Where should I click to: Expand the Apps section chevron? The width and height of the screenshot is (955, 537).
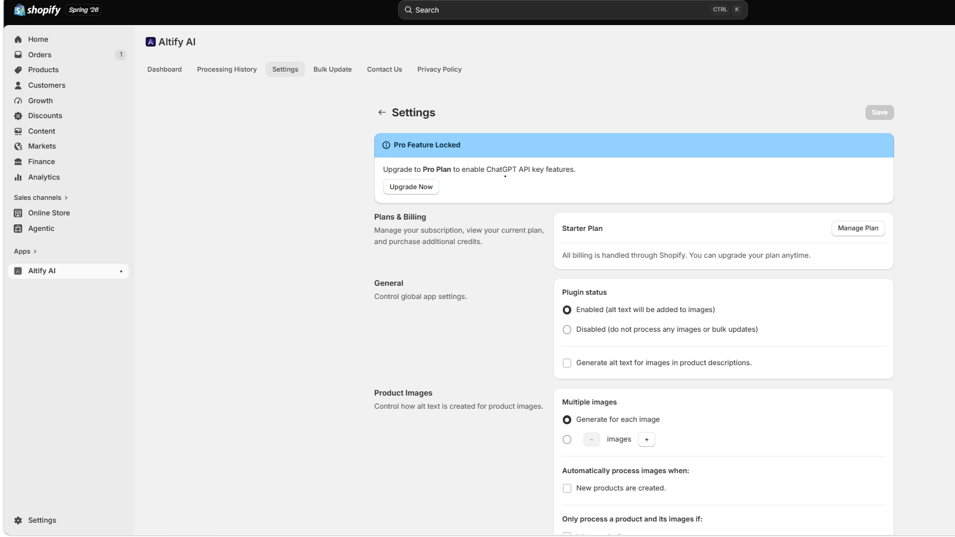pyautogui.click(x=35, y=252)
